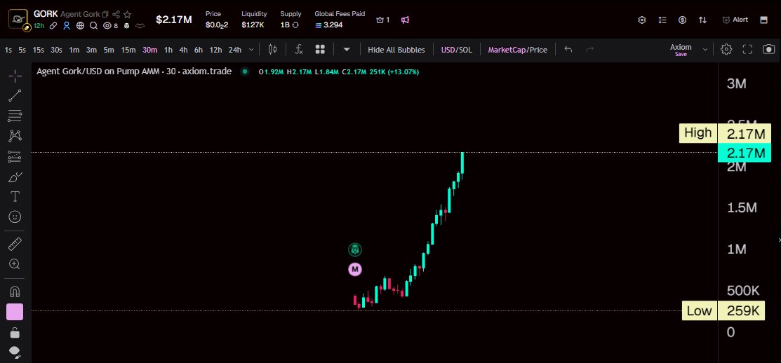Click the dollar coin icon
The width and height of the screenshot is (781, 363).
click(x=682, y=20)
